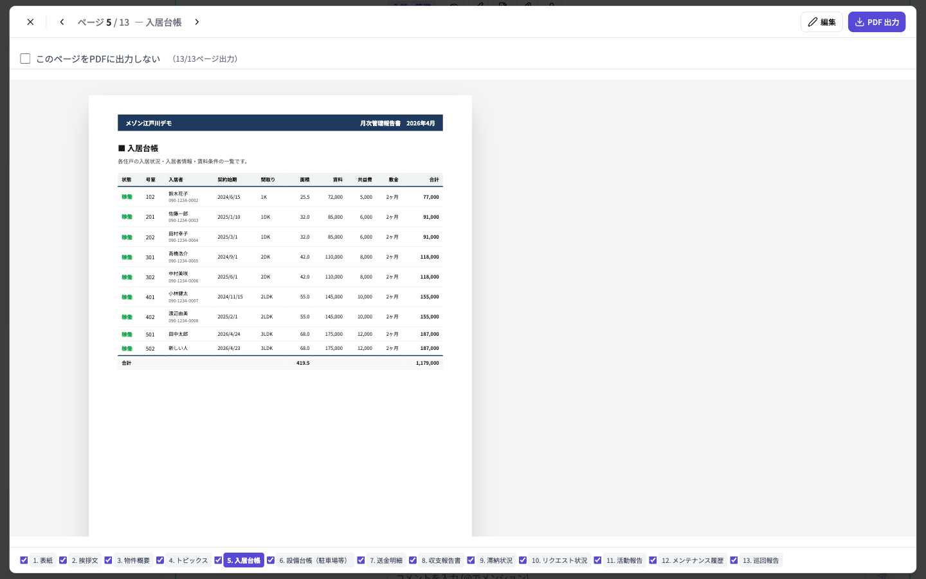Uncheck the 1. 表紙 page checkbox

24,560
